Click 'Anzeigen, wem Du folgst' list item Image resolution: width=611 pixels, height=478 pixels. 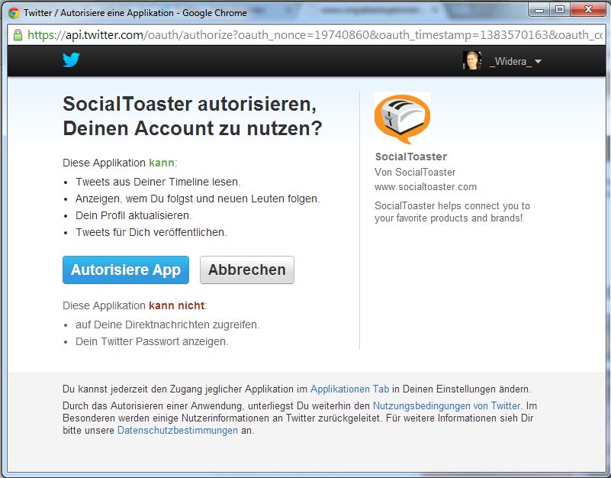pyautogui.click(x=198, y=199)
